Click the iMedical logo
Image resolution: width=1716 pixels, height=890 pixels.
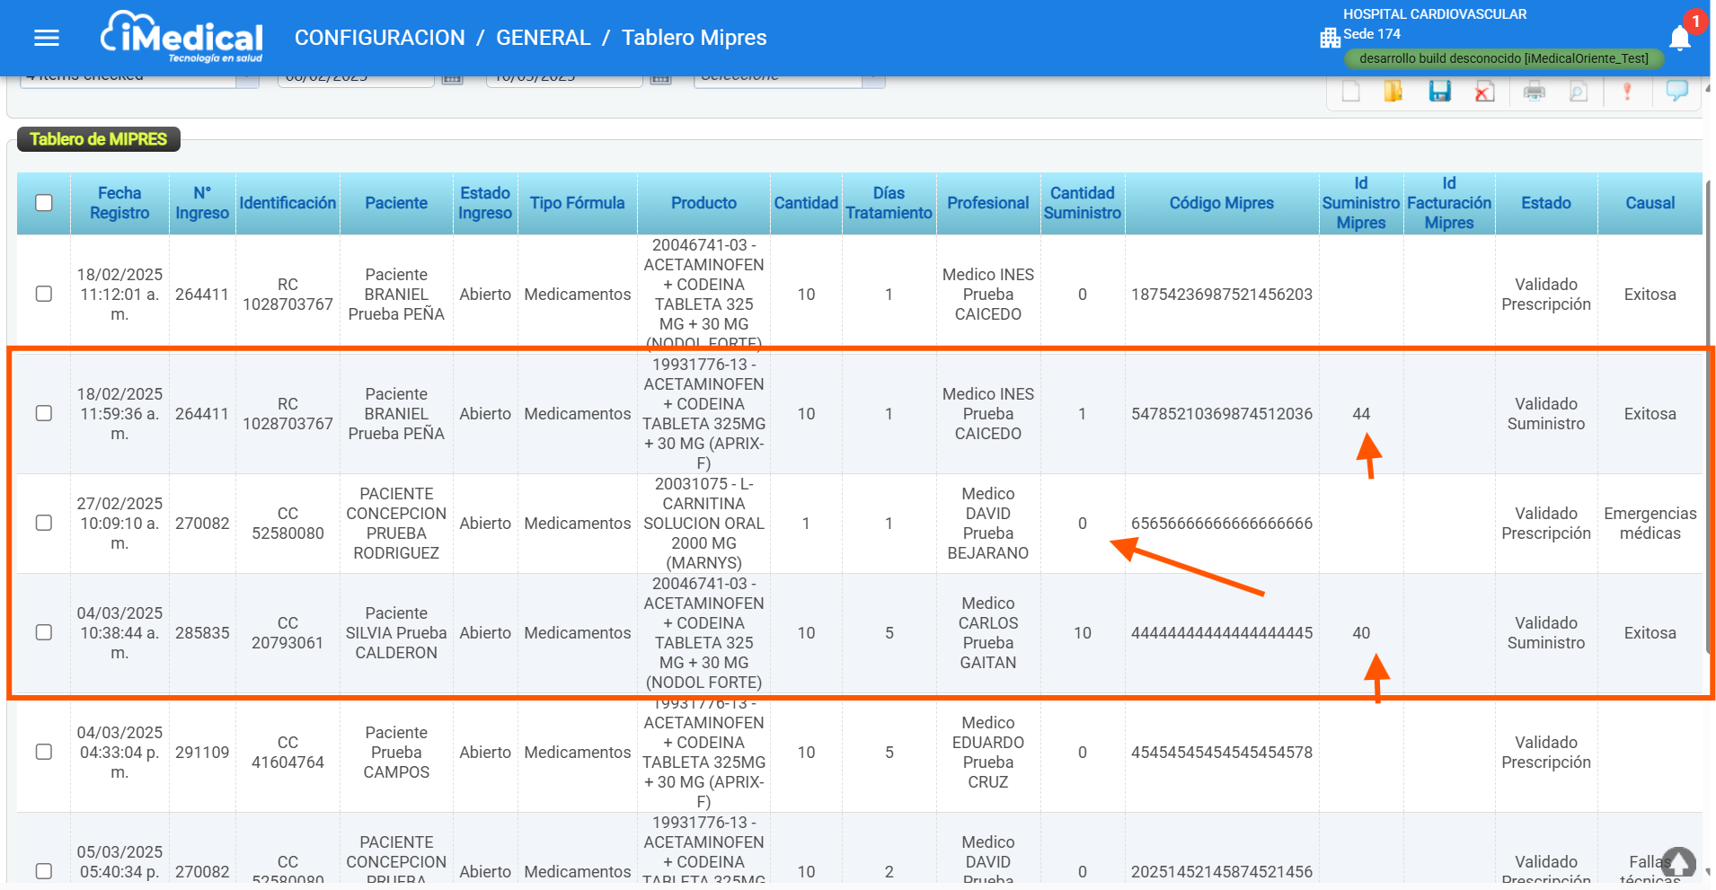pyautogui.click(x=181, y=37)
